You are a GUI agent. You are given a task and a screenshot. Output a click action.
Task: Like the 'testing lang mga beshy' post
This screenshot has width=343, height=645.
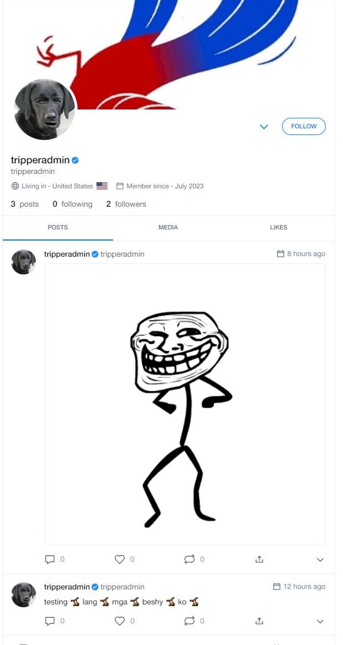coord(119,621)
